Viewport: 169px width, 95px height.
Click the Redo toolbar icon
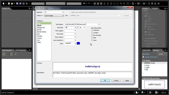coord(89,3)
